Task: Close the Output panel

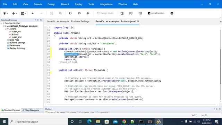Action: point(220,109)
